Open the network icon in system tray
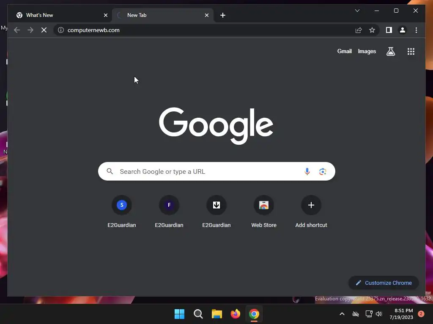 pyautogui.click(x=369, y=314)
